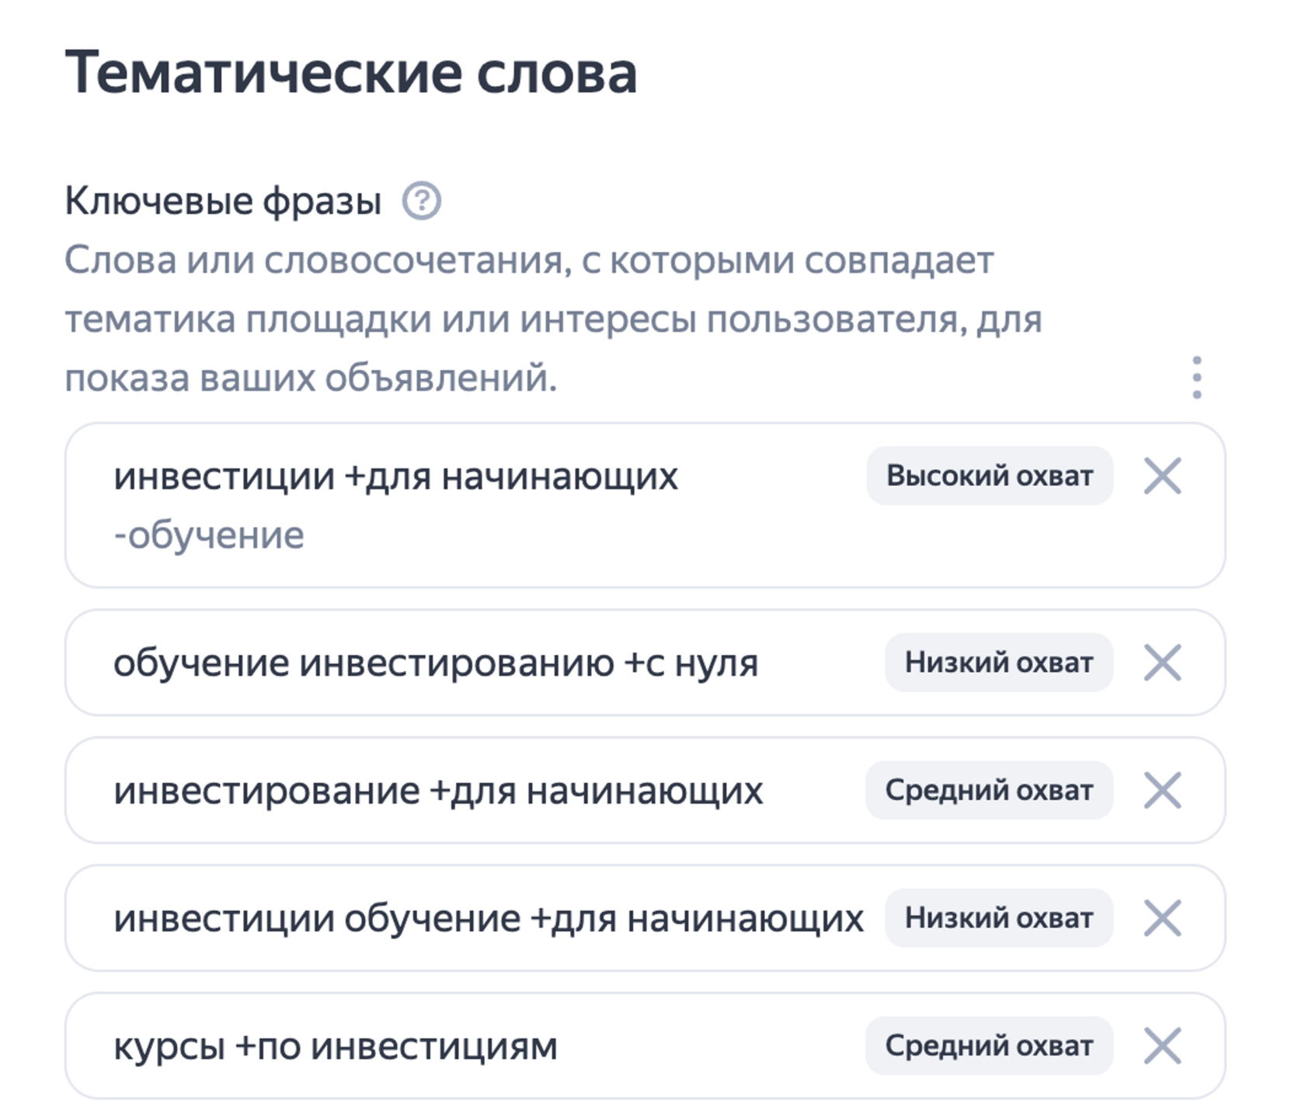The height and width of the screenshot is (1103, 1305).
Task: Open the three-dot options menu
Action: [1196, 378]
